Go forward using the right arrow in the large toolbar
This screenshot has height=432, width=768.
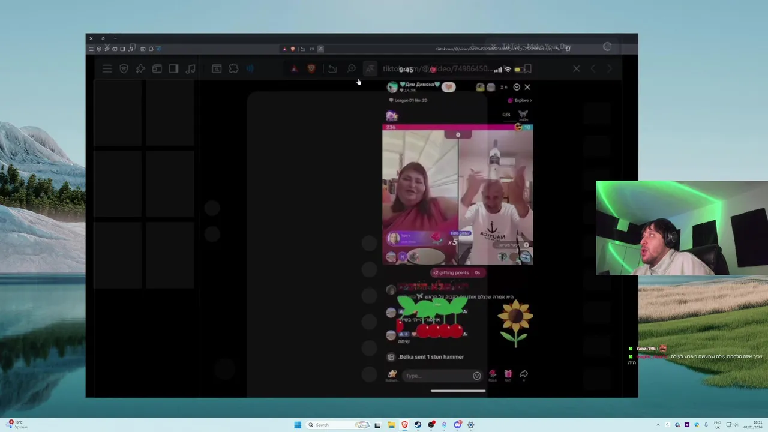pos(610,69)
